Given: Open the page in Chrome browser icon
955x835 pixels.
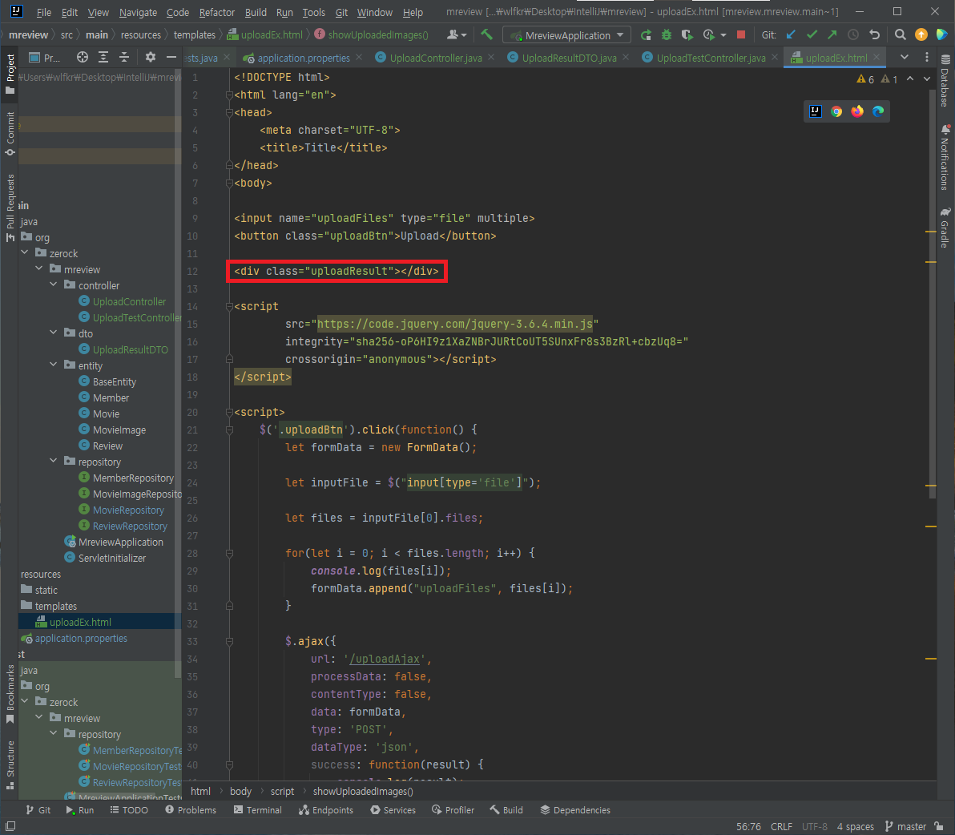Looking at the screenshot, I should (x=836, y=111).
